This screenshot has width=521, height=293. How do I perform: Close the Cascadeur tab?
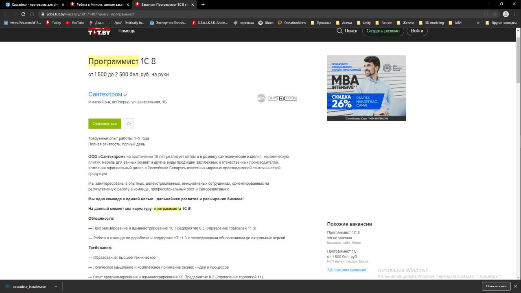point(63,4)
